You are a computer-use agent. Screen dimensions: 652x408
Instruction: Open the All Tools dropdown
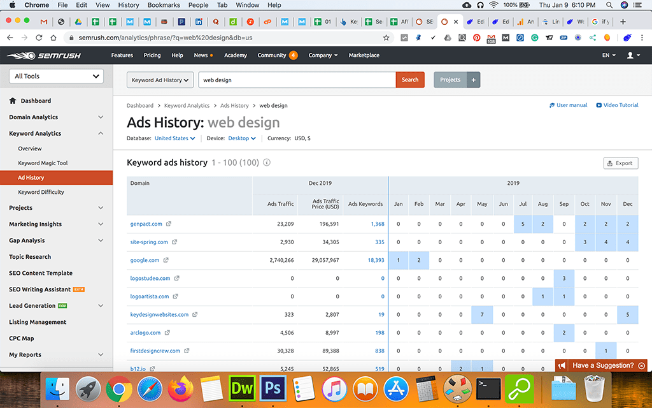[56, 76]
